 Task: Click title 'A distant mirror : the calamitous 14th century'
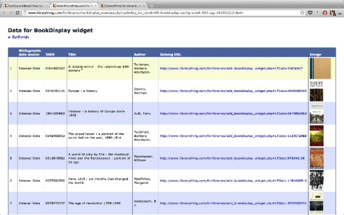coord(99,68)
